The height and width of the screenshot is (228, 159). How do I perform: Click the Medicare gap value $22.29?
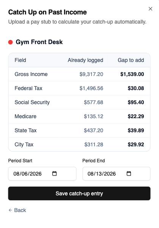(136, 116)
